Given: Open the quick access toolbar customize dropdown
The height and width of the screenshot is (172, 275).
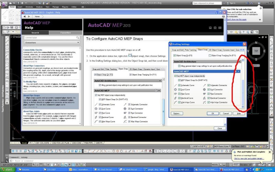Looking at the screenshot, I should click(x=51, y=3).
